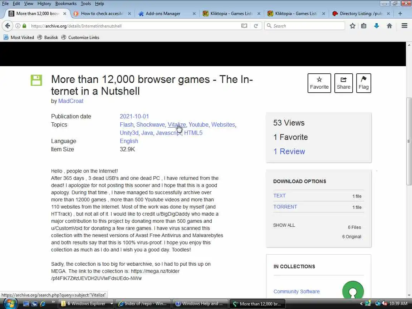The width and height of the screenshot is (412, 309).
Task: Open the MadCroat author link
Action: [x=71, y=101]
